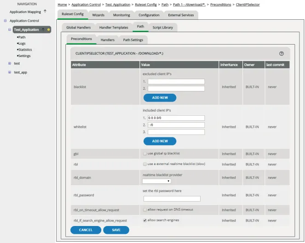This screenshot has width=305, height=243.
Task: Click the up arrow on Test_Application node
Action: click(43, 29)
